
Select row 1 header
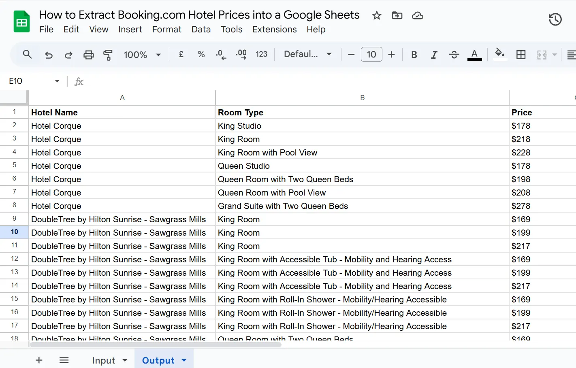[14, 112]
